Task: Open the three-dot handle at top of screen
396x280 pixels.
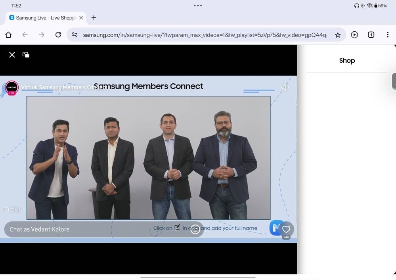Action: tap(198, 6)
